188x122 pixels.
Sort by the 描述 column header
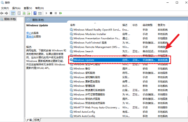coord(126,25)
